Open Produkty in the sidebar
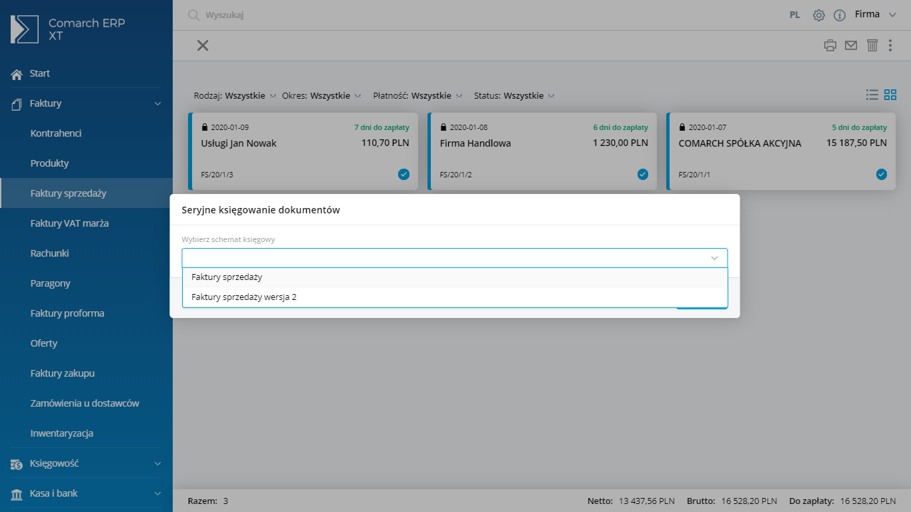 50,163
